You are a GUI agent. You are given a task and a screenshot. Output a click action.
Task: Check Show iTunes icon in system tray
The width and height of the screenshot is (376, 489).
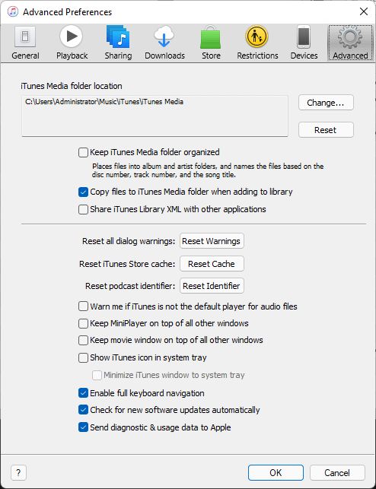(x=83, y=357)
